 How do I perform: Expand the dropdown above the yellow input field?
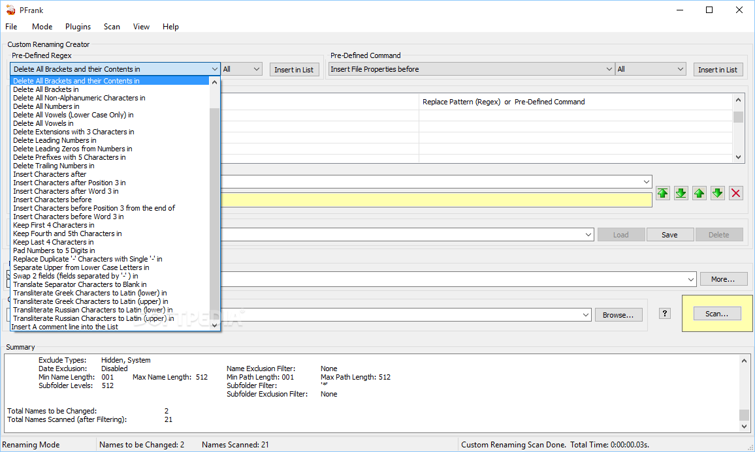point(646,182)
